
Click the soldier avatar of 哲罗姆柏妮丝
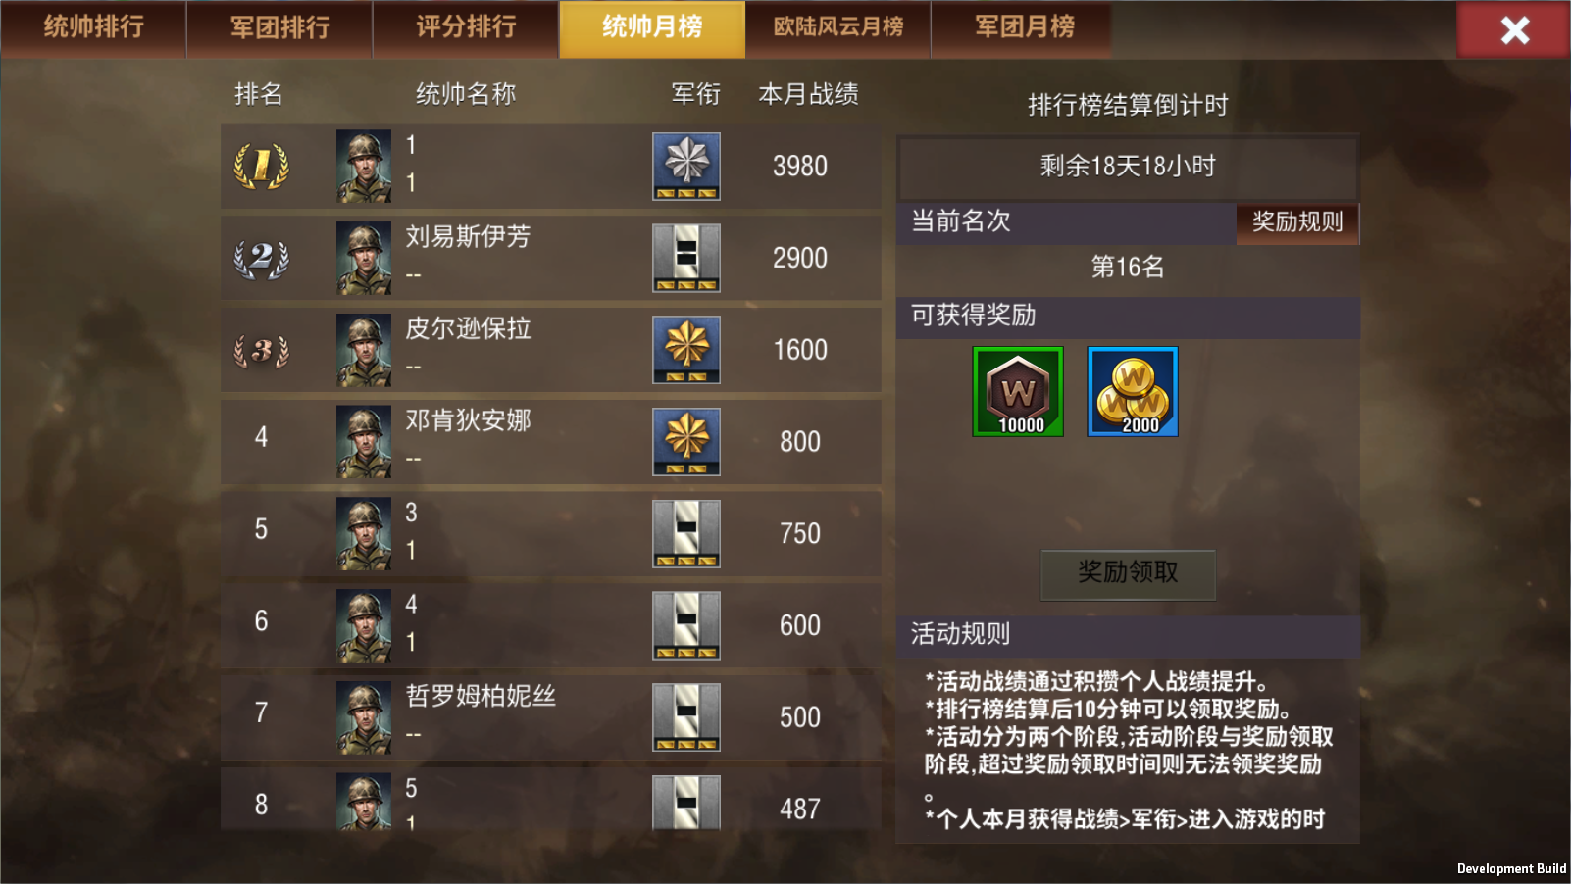364,717
